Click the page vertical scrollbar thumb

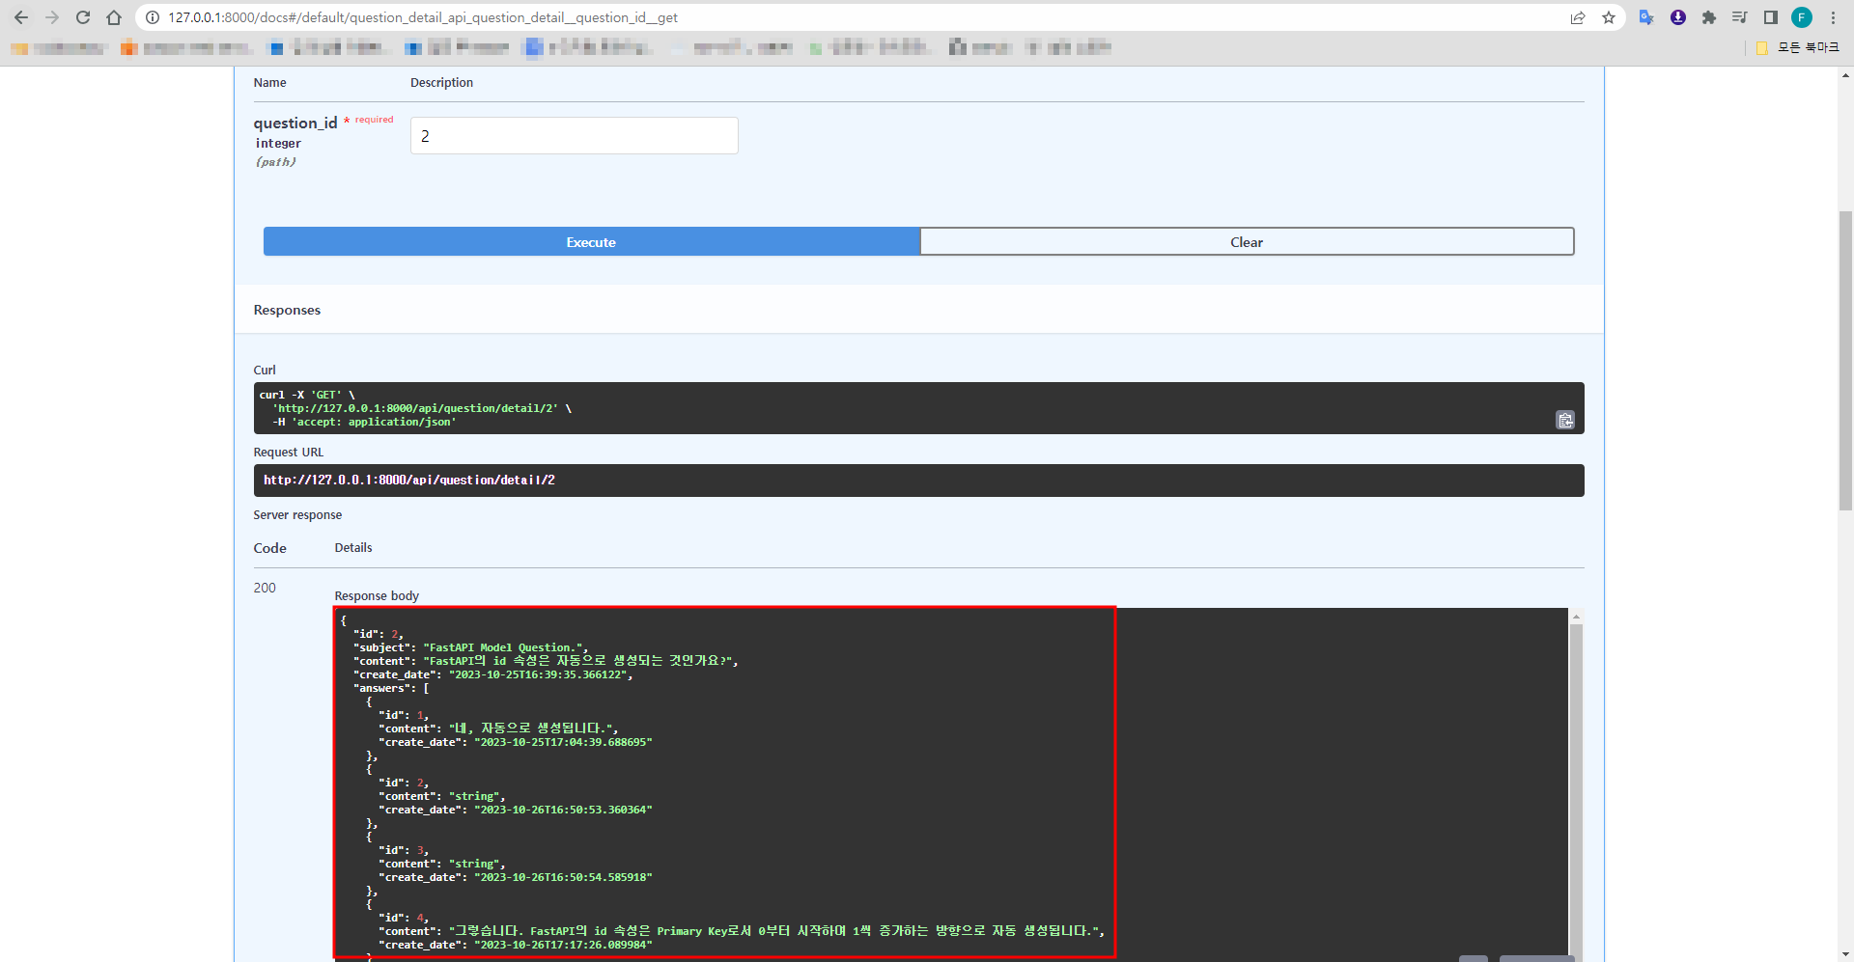tap(1845, 360)
